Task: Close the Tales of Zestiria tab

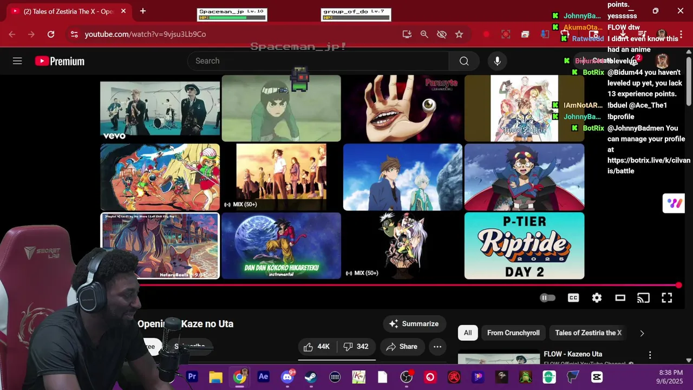Action: [123, 11]
